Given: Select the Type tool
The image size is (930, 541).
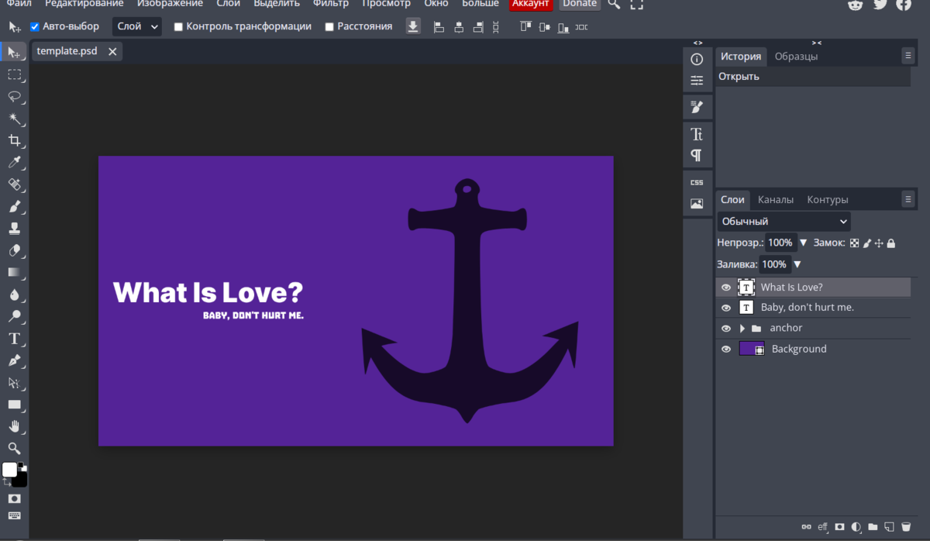Looking at the screenshot, I should [x=14, y=339].
